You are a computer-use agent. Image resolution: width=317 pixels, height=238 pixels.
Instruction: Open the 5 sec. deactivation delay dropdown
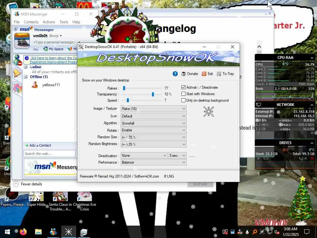[177, 156]
